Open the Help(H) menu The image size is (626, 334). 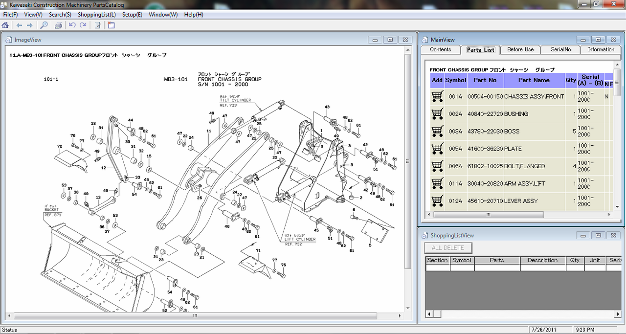point(194,15)
